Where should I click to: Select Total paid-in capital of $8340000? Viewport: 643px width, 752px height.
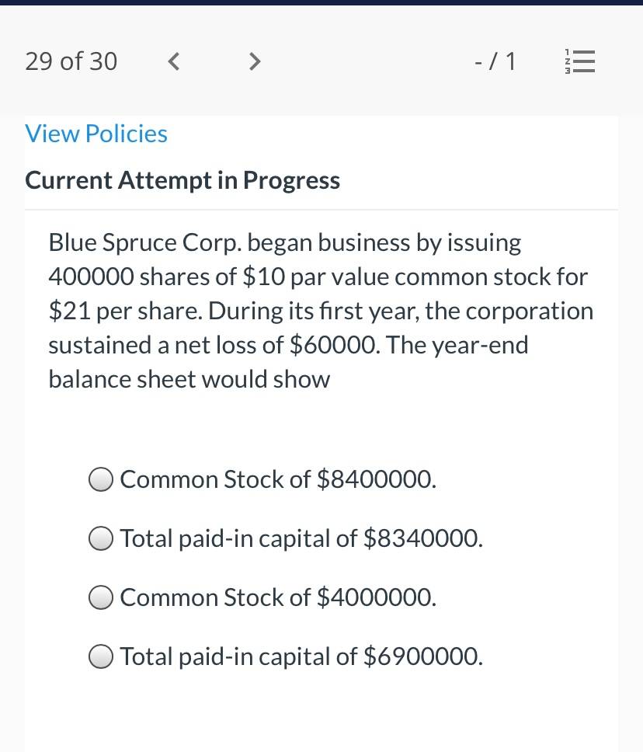click(101, 538)
